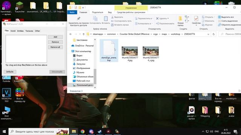Open the hammerplusplus desktop shortcut
The width and height of the screenshot is (241, 135).
[6, 8]
